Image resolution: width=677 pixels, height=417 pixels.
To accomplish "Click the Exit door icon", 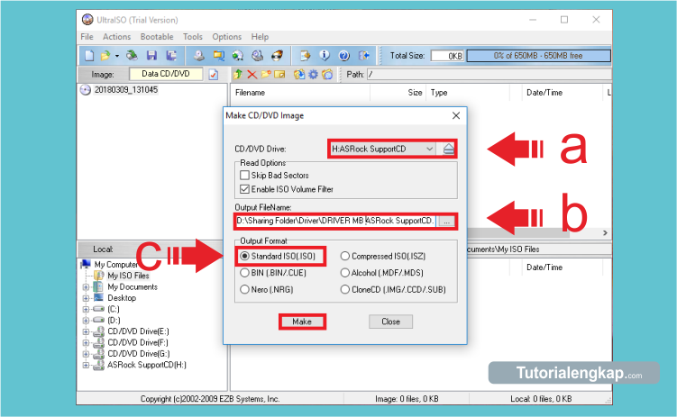I will coord(363,55).
